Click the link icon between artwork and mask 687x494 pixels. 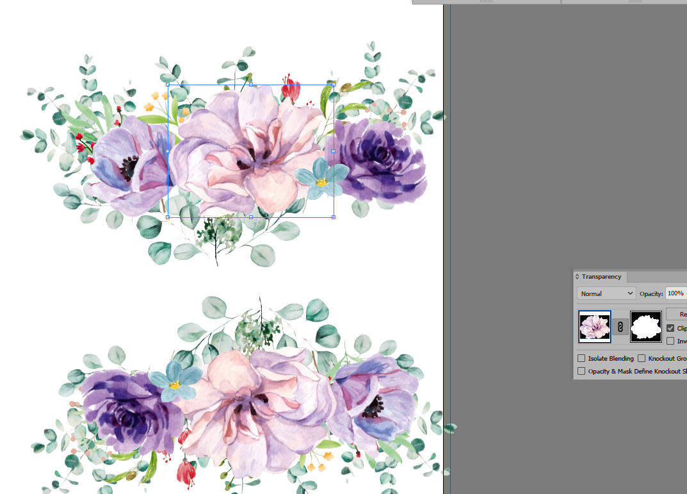[620, 327]
